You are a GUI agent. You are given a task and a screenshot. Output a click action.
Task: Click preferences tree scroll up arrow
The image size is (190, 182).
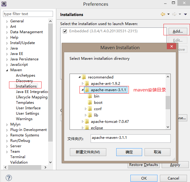tap(50, 21)
